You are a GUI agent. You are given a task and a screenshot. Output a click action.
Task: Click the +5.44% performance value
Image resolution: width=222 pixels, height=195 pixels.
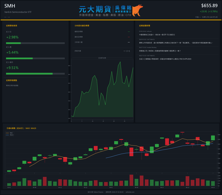(12, 53)
